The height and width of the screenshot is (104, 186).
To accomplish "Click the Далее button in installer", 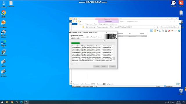I will click(x=104, y=66).
